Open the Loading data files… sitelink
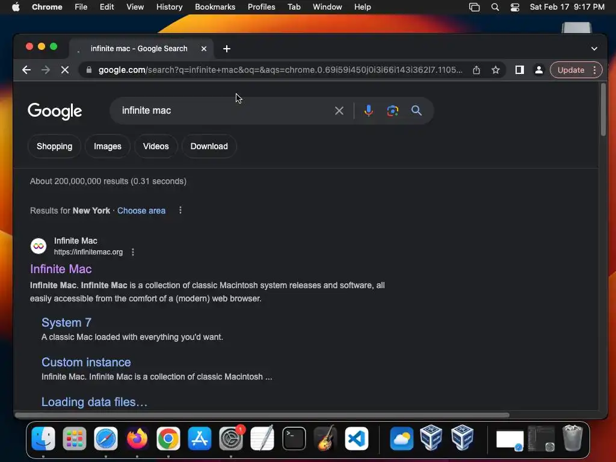 pyautogui.click(x=94, y=402)
